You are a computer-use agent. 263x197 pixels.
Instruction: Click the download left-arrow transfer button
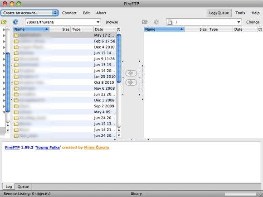[x=131, y=73]
